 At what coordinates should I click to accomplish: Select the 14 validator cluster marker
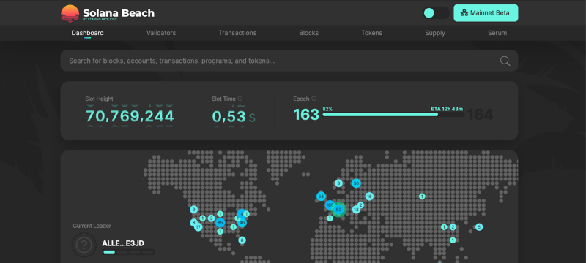click(x=241, y=214)
